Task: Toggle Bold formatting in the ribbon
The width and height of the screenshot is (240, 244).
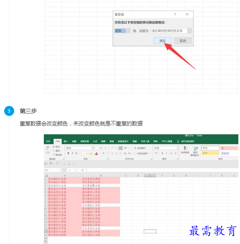Action: pyautogui.click(x=68, y=153)
